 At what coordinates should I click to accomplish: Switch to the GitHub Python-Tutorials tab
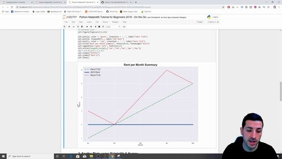point(116,2)
